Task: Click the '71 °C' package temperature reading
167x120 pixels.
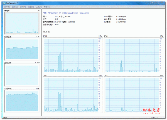Action: coord(38,37)
